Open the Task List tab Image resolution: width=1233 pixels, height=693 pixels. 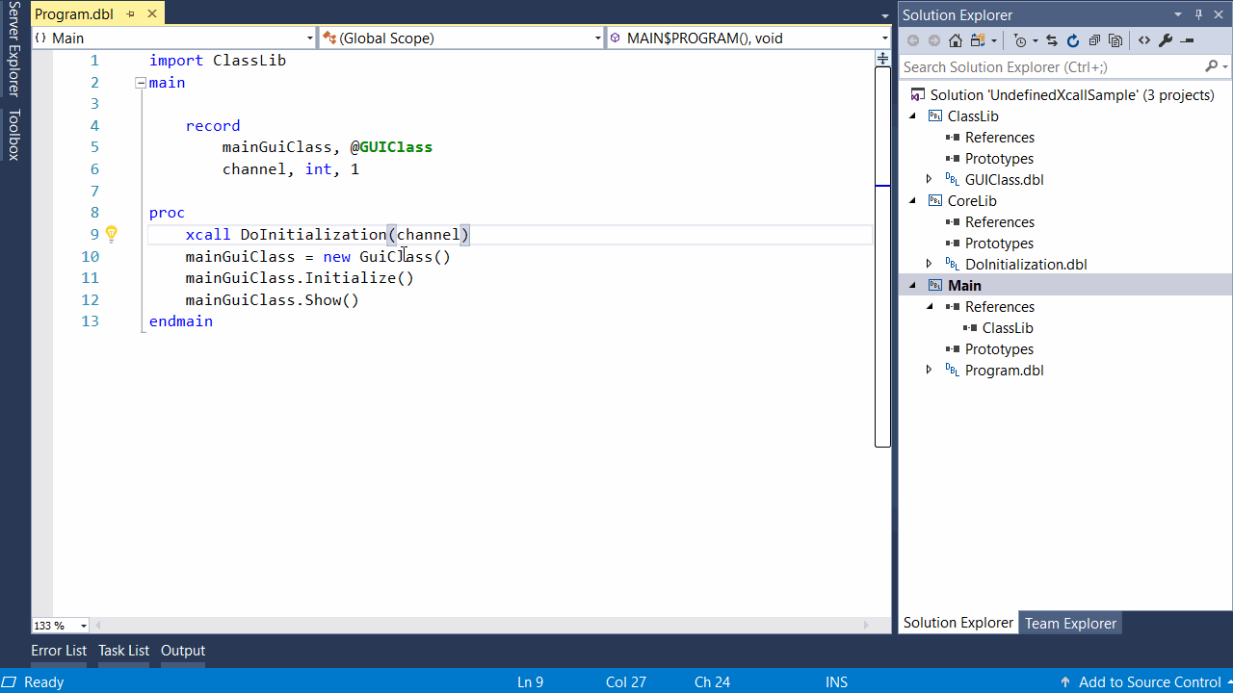pyautogui.click(x=123, y=651)
